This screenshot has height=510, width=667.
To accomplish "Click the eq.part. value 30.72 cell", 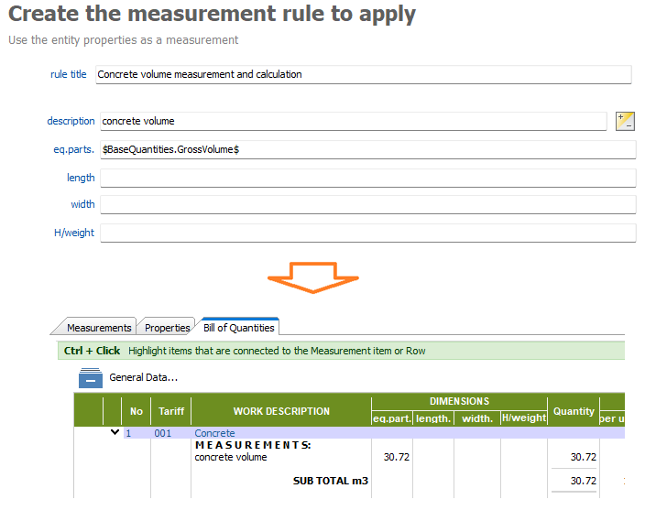I will pyautogui.click(x=395, y=457).
